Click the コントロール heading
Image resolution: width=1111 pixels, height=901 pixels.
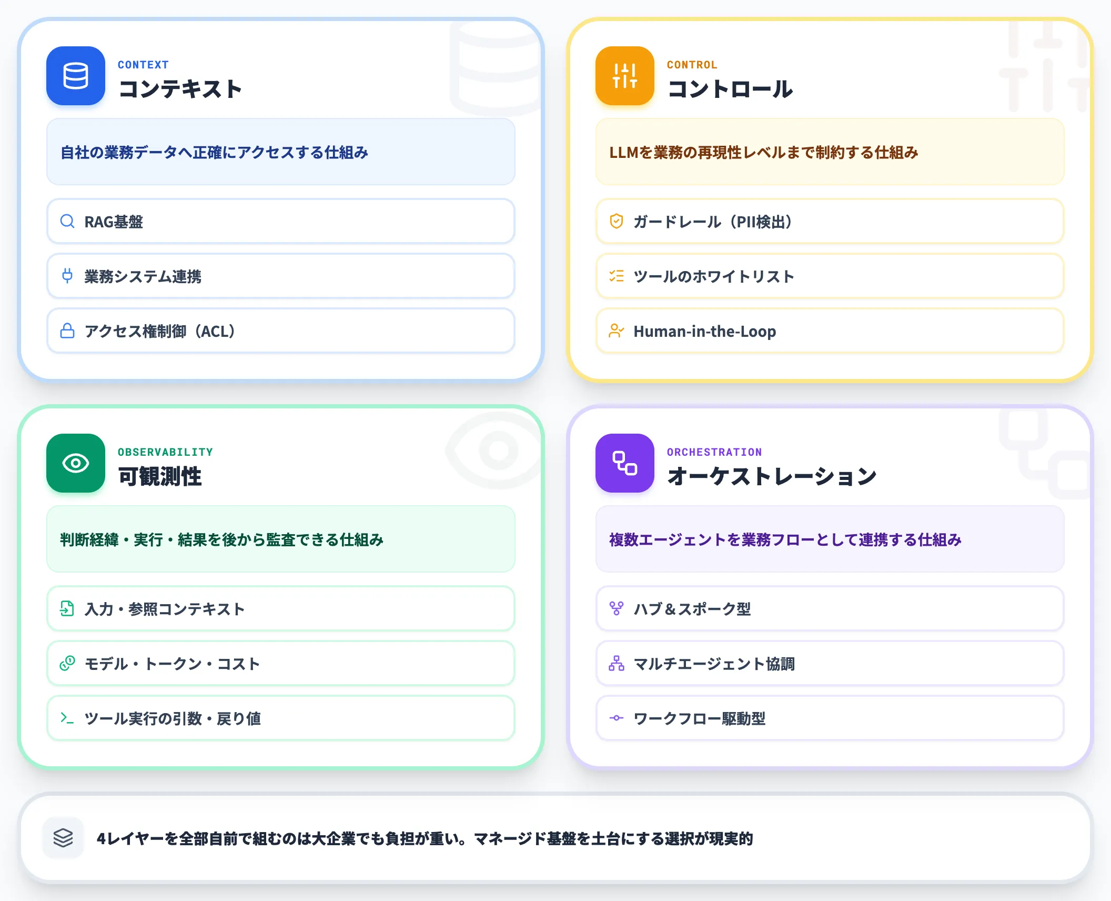[730, 89]
